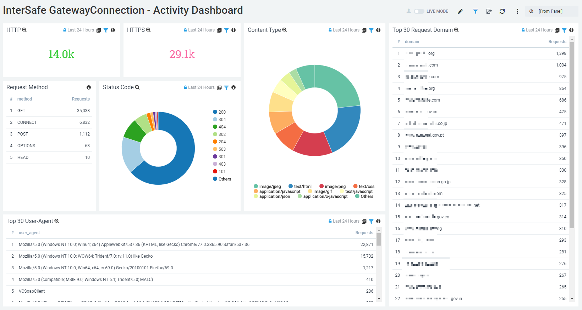Screen dimensions: 582x310
Task: Click the magnifier icon next to Content Type
Action: coord(285,30)
